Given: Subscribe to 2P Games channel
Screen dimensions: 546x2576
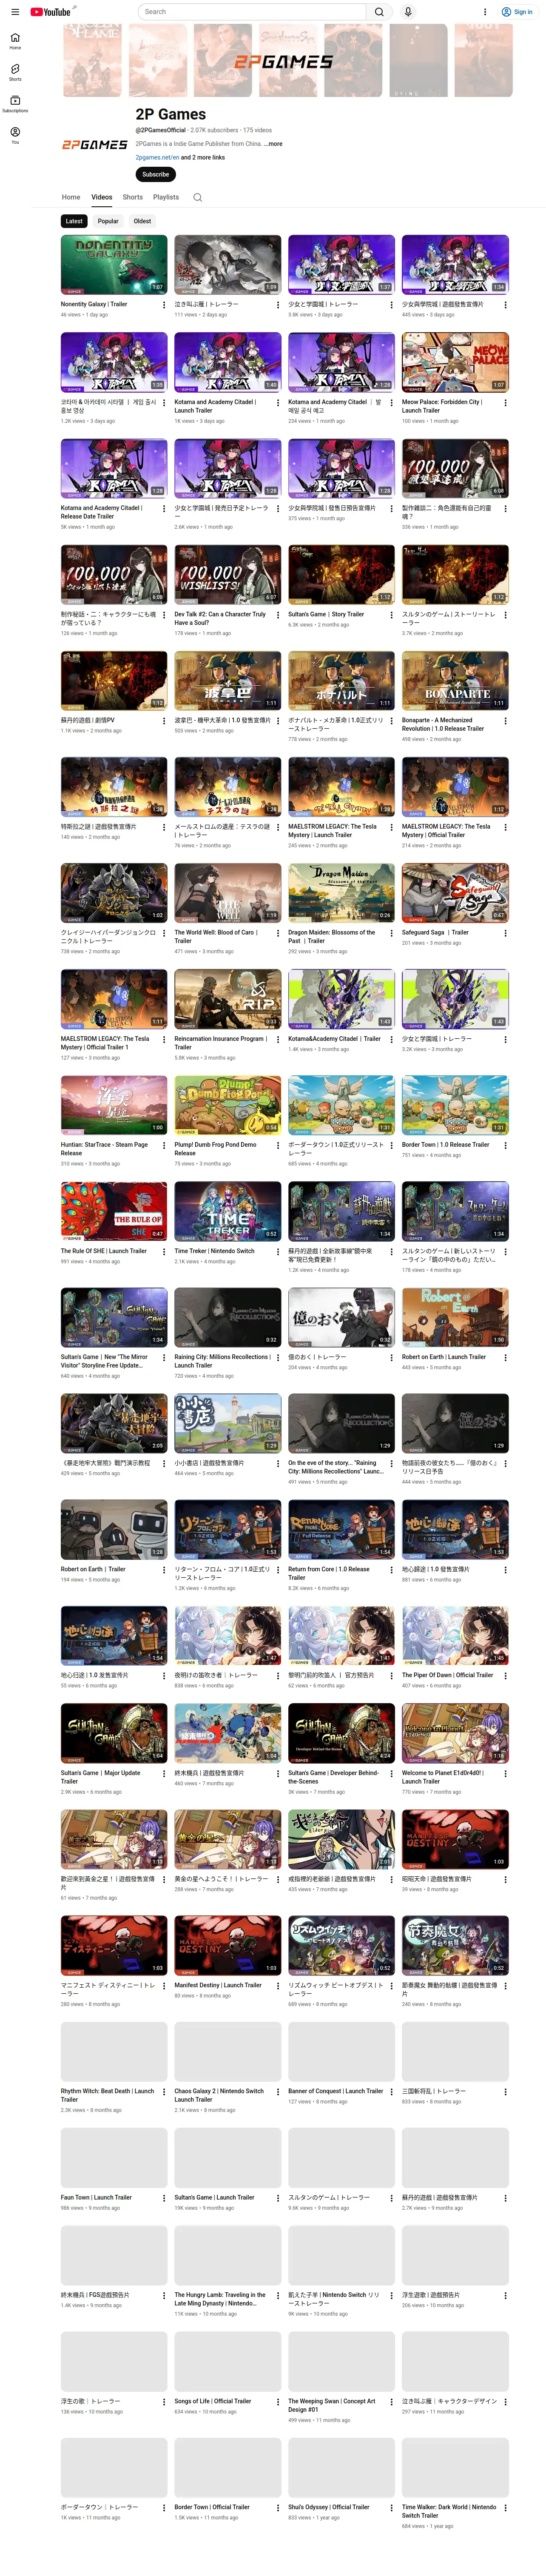Looking at the screenshot, I should (x=156, y=174).
